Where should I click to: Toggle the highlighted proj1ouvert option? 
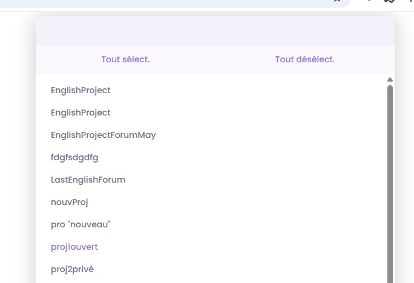(x=74, y=247)
